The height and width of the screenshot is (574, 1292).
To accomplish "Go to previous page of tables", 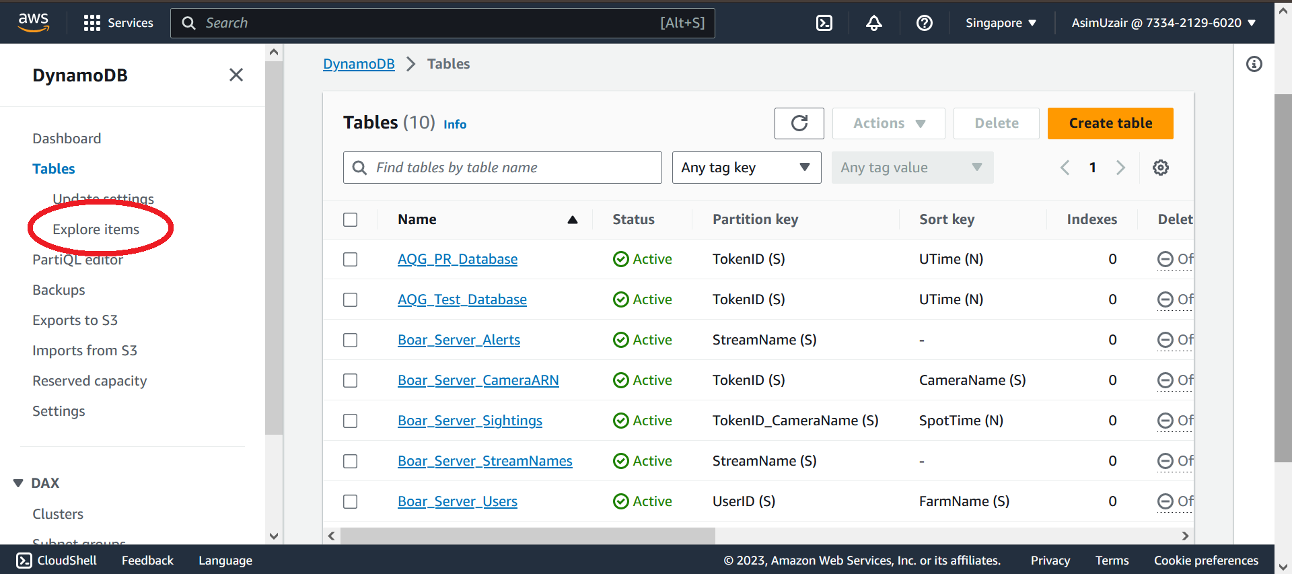I will (1065, 168).
